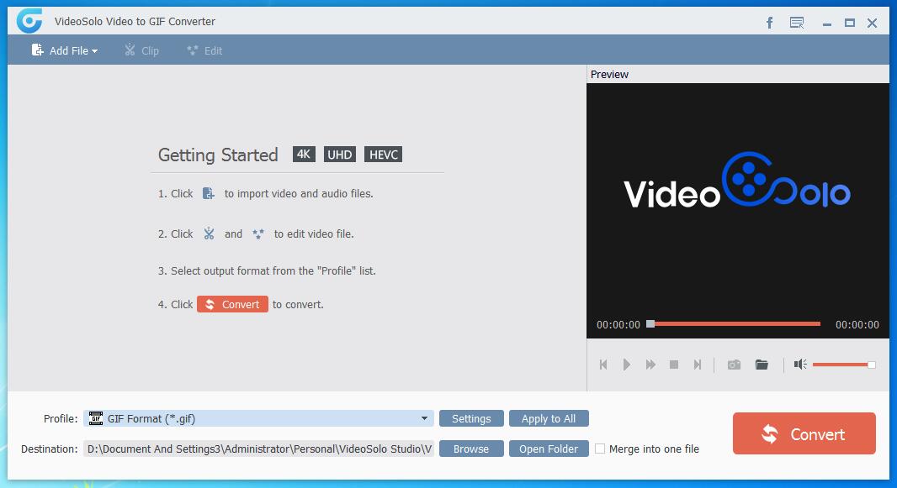Open the Add File menu item

click(x=63, y=50)
